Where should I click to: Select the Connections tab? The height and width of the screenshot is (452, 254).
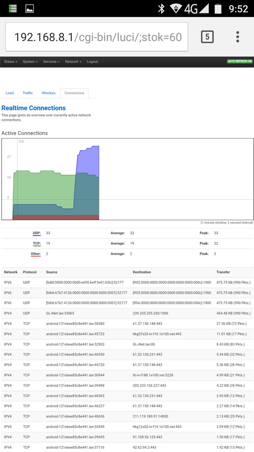(x=74, y=93)
